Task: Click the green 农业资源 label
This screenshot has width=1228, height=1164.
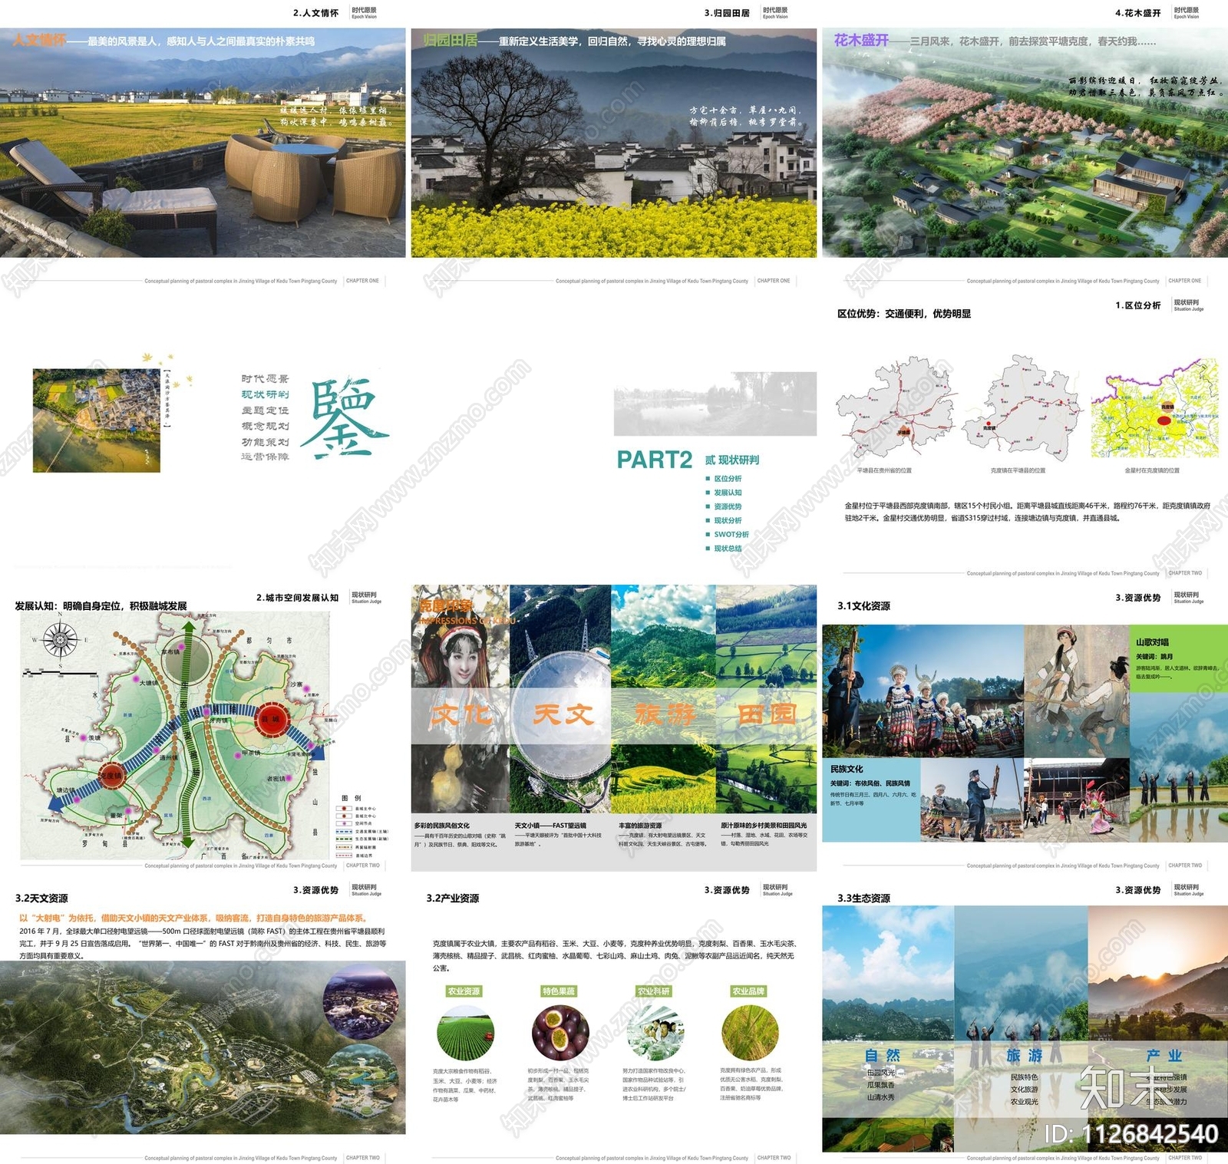Action: [464, 991]
